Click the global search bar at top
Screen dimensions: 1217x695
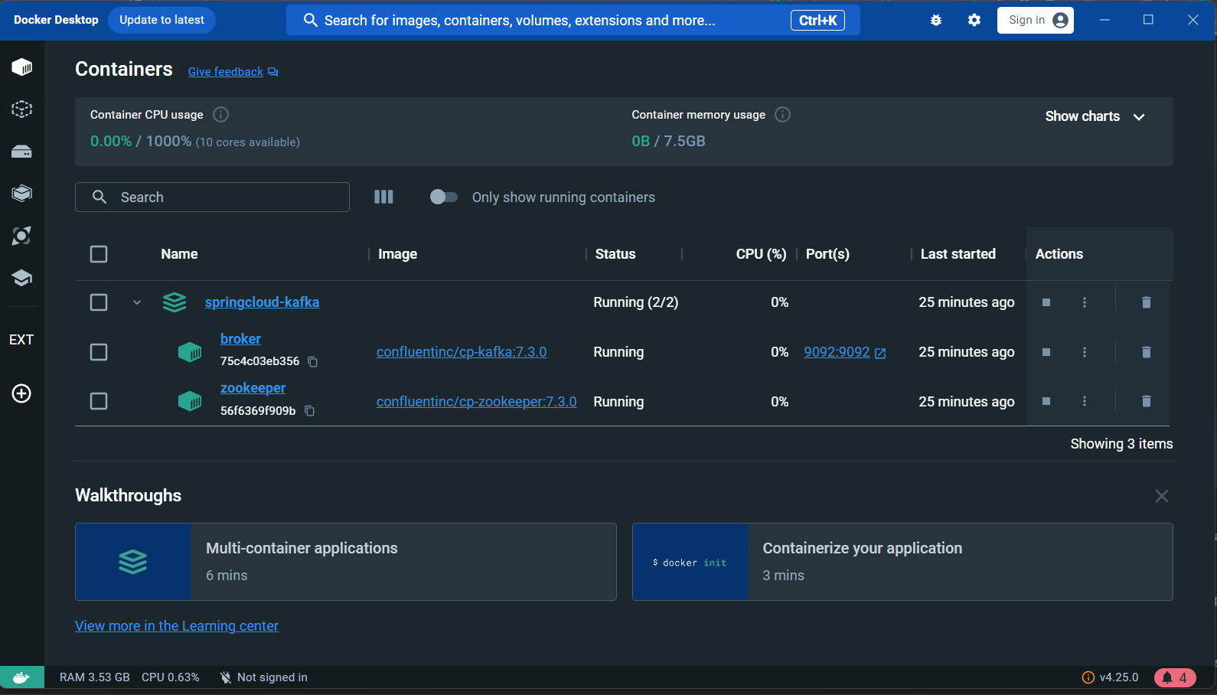(x=573, y=20)
